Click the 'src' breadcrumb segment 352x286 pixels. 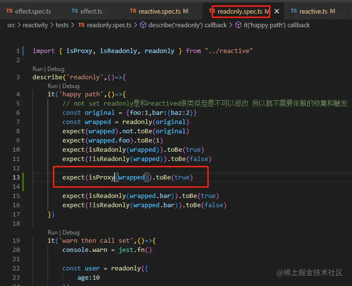tap(11, 25)
